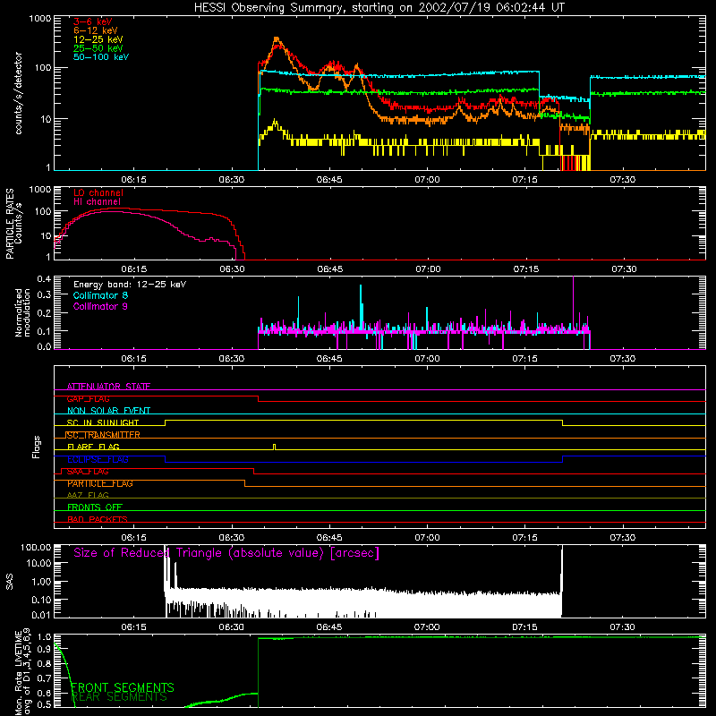
Task: Click the FRONTS_OFF flag label
Action: (x=95, y=507)
